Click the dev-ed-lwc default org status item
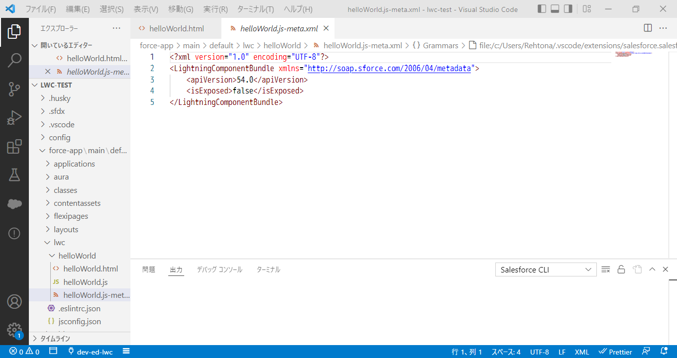The height and width of the screenshot is (358, 677). [90, 352]
